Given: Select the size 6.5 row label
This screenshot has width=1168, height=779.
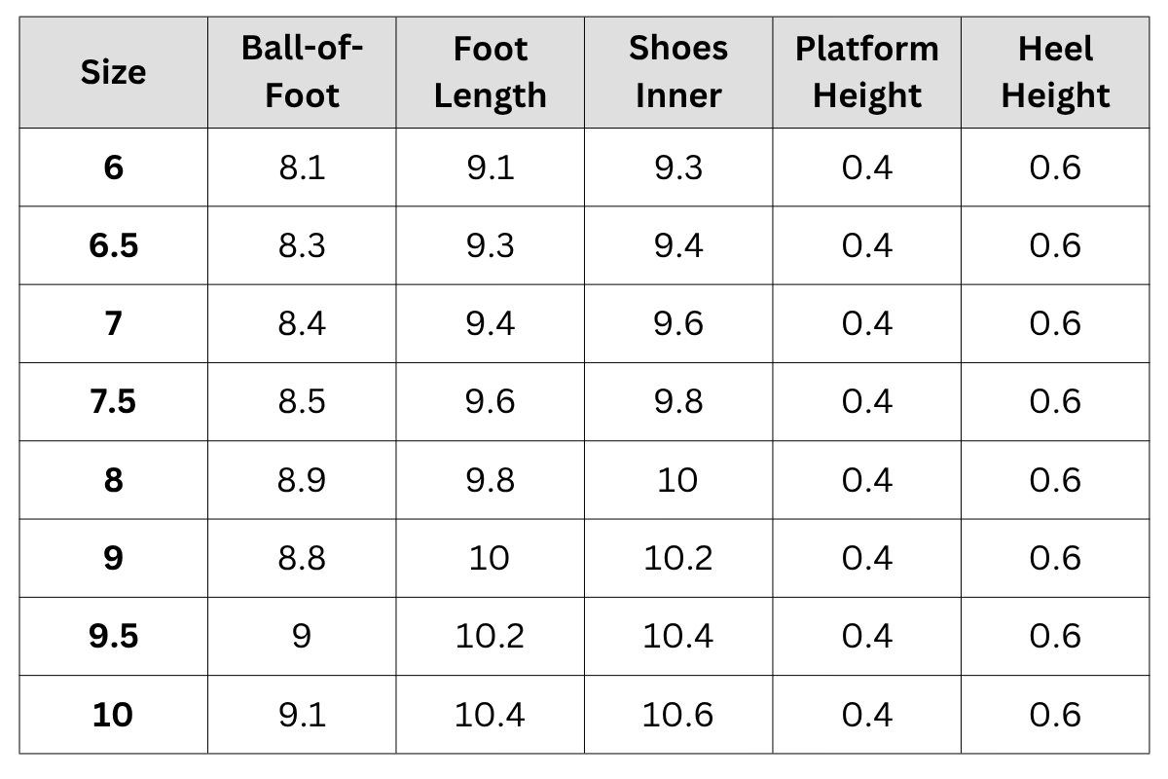Looking at the screenshot, I should [x=113, y=245].
